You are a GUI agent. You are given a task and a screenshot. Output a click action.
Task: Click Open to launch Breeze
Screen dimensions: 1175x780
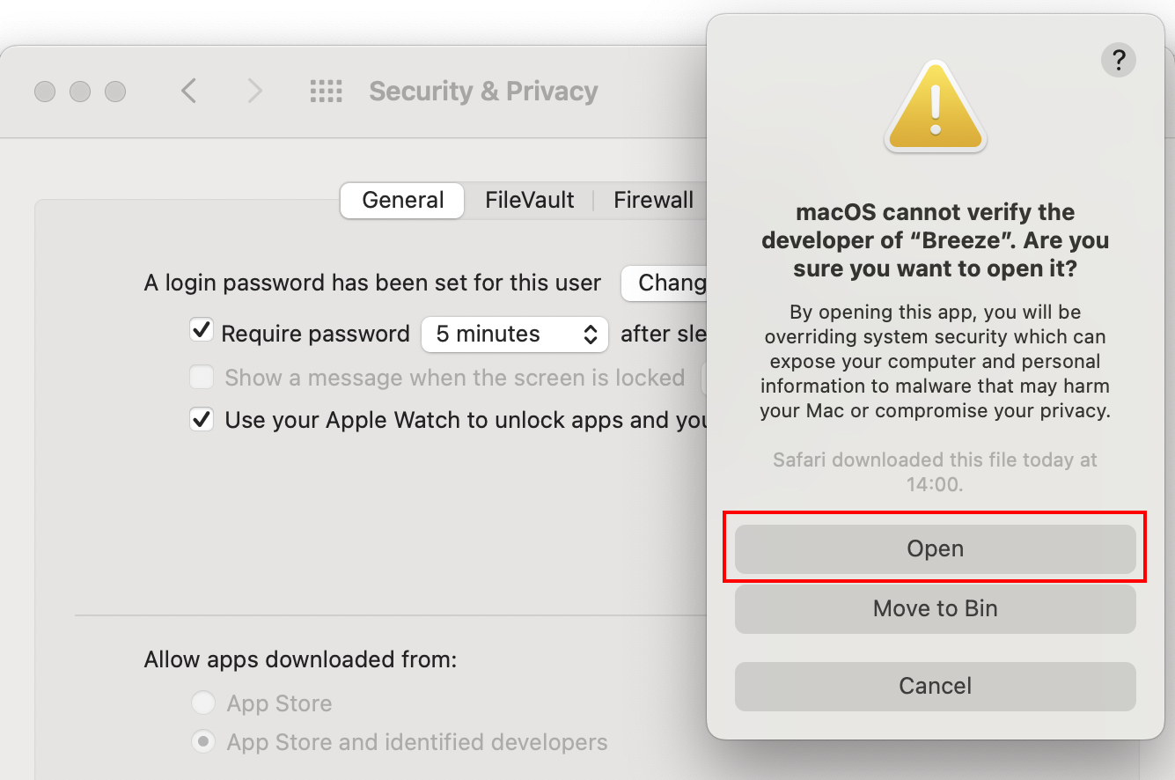(x=935, y=548)
